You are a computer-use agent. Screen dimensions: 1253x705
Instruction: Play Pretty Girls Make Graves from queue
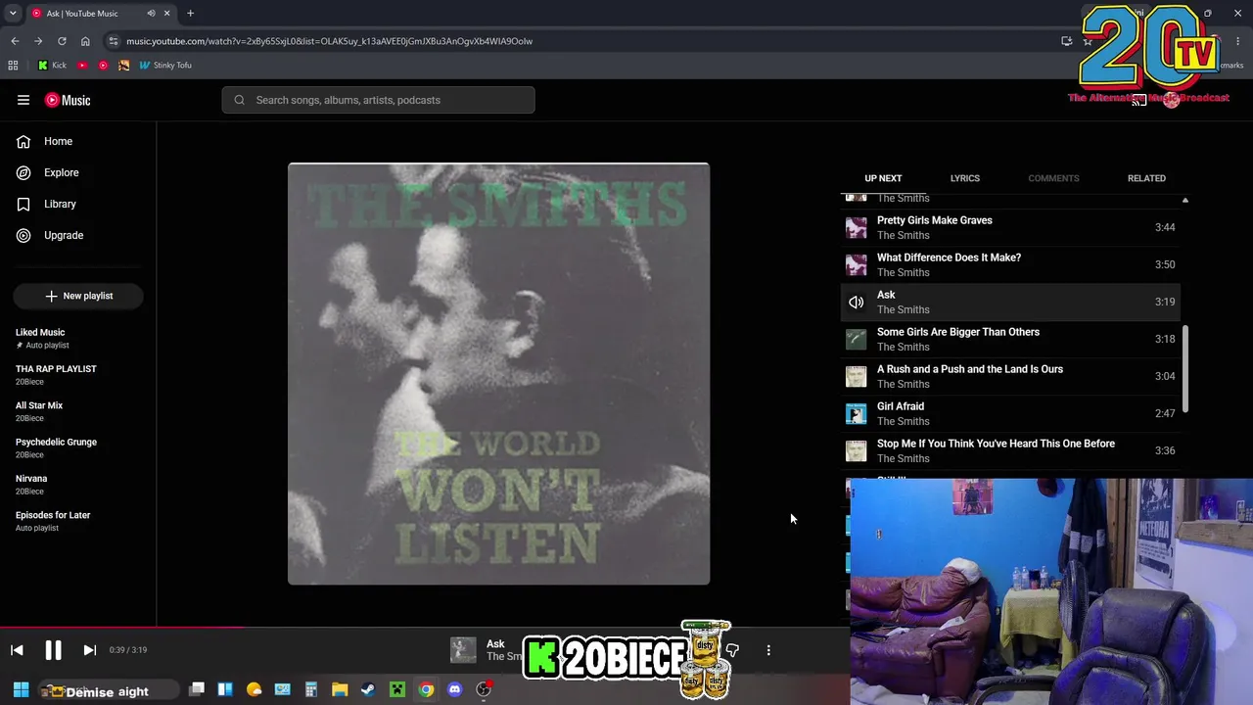1010,227
